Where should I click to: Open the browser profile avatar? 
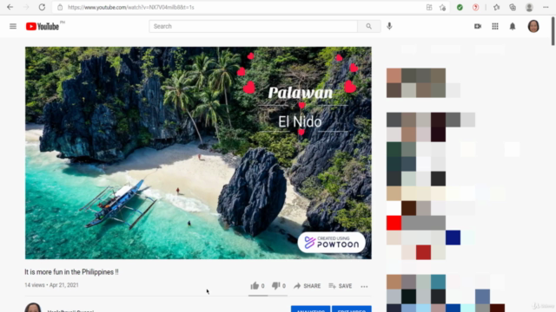[x=529, y=7]
